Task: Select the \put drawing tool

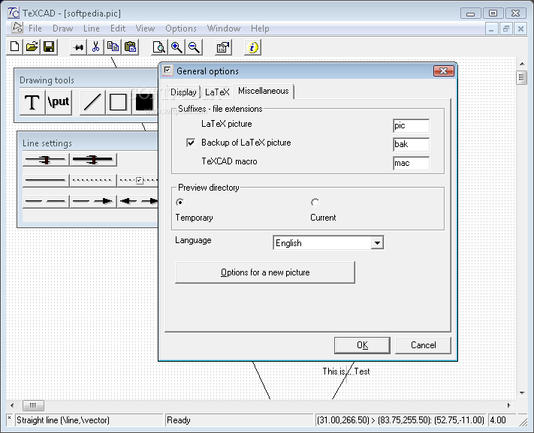Action: (59, 102)
